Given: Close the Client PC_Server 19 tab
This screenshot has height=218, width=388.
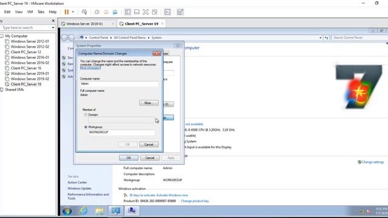Looking at the screenshot, I should (x=162, y=24).
